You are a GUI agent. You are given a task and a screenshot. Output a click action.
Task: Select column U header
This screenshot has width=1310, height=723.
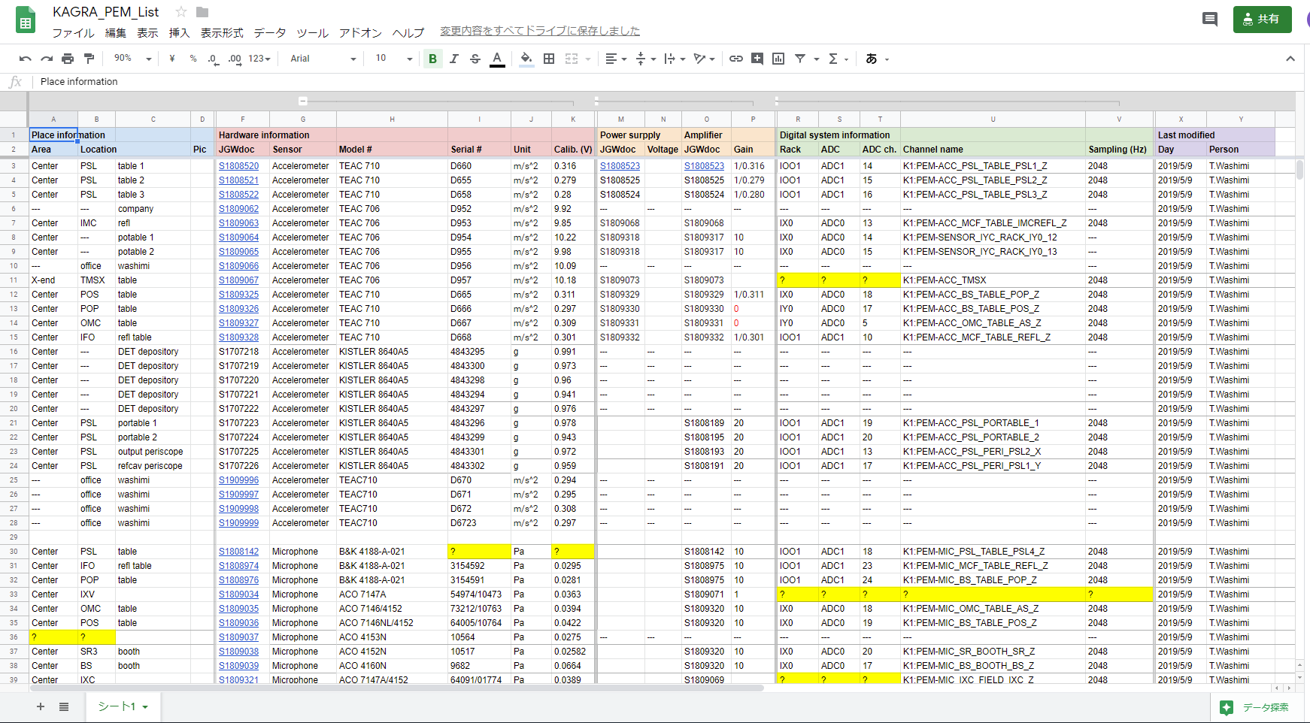[993, 119]
